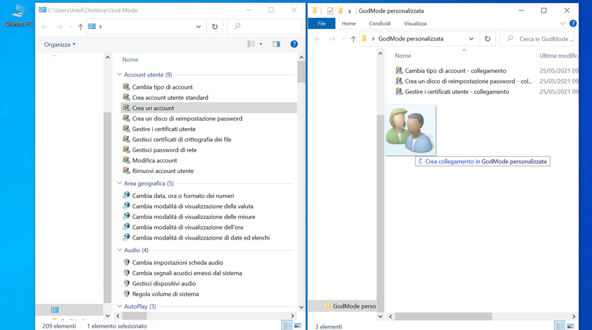Open the File tab in GodMode personalizzata

click(x=322, y=23)
